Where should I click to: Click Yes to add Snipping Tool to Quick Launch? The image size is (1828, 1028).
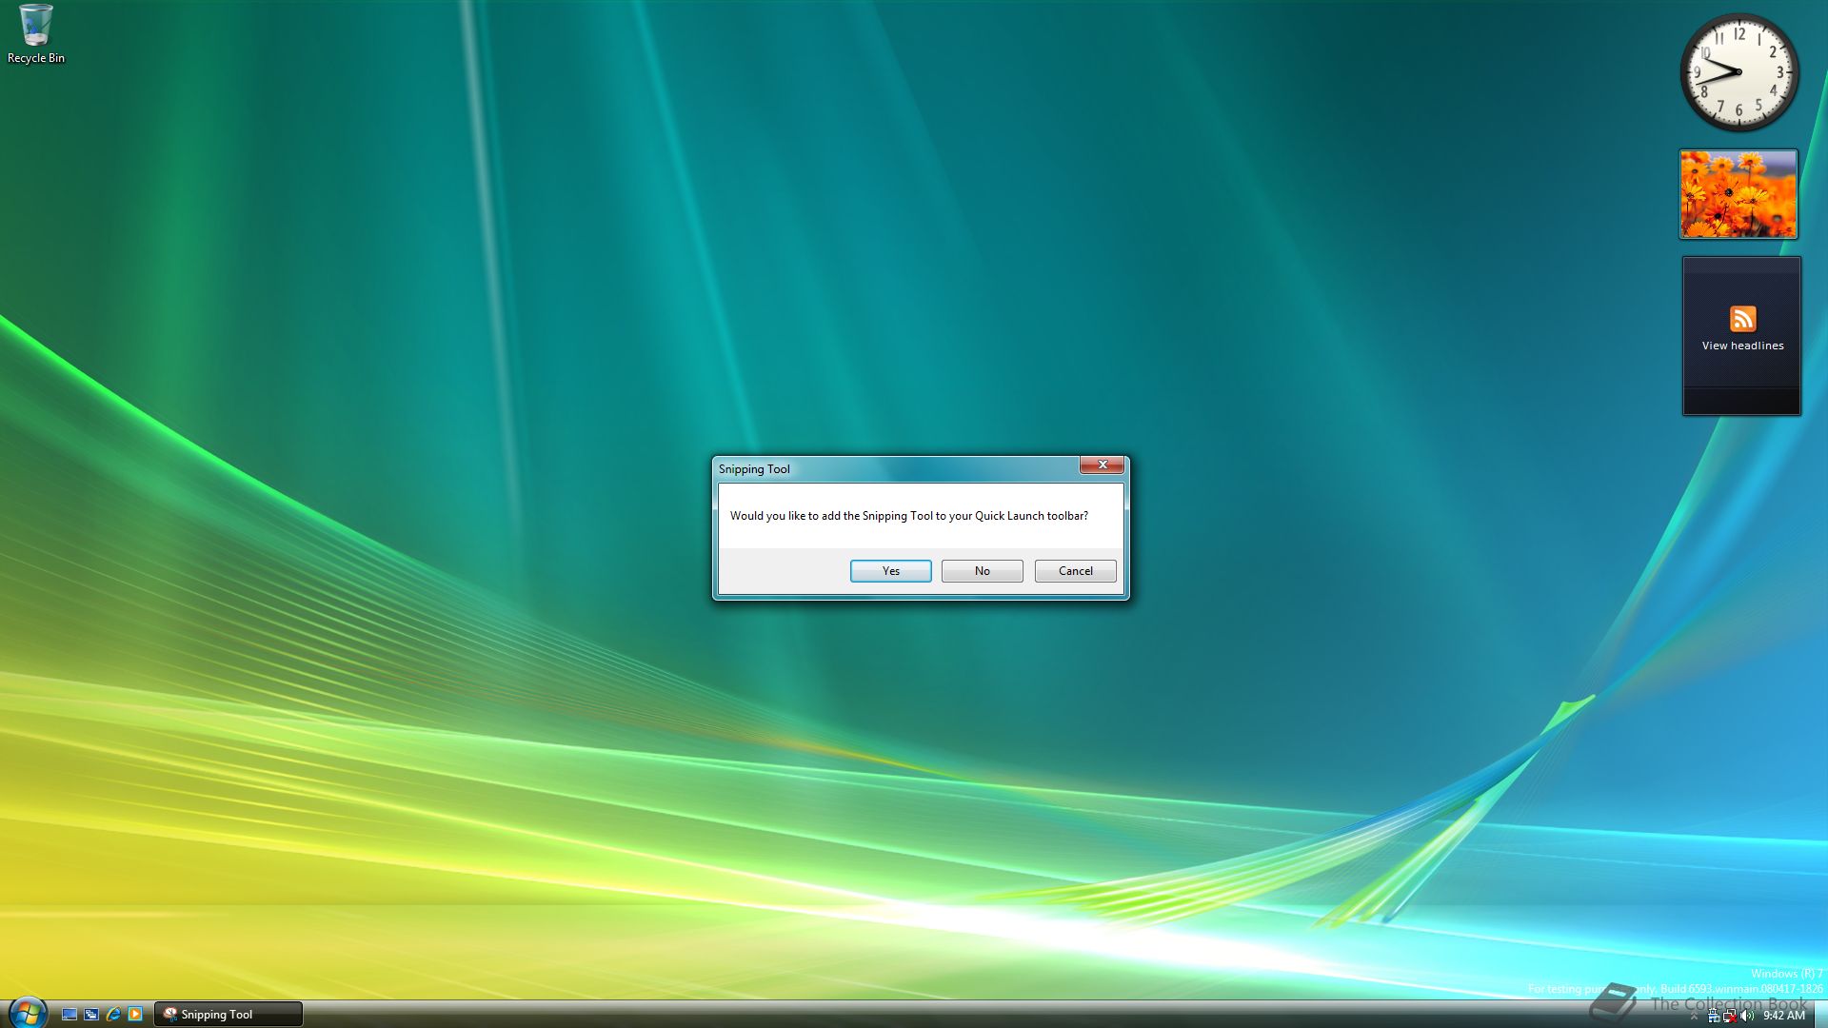890,570
